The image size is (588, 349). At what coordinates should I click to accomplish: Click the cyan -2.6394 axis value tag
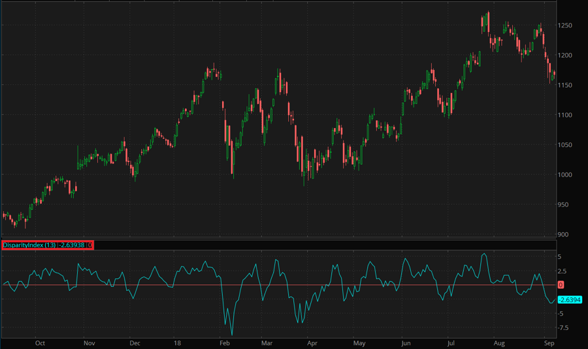[570, 300]
